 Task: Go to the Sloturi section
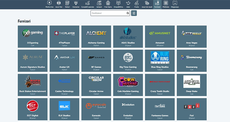pos(67,4)
